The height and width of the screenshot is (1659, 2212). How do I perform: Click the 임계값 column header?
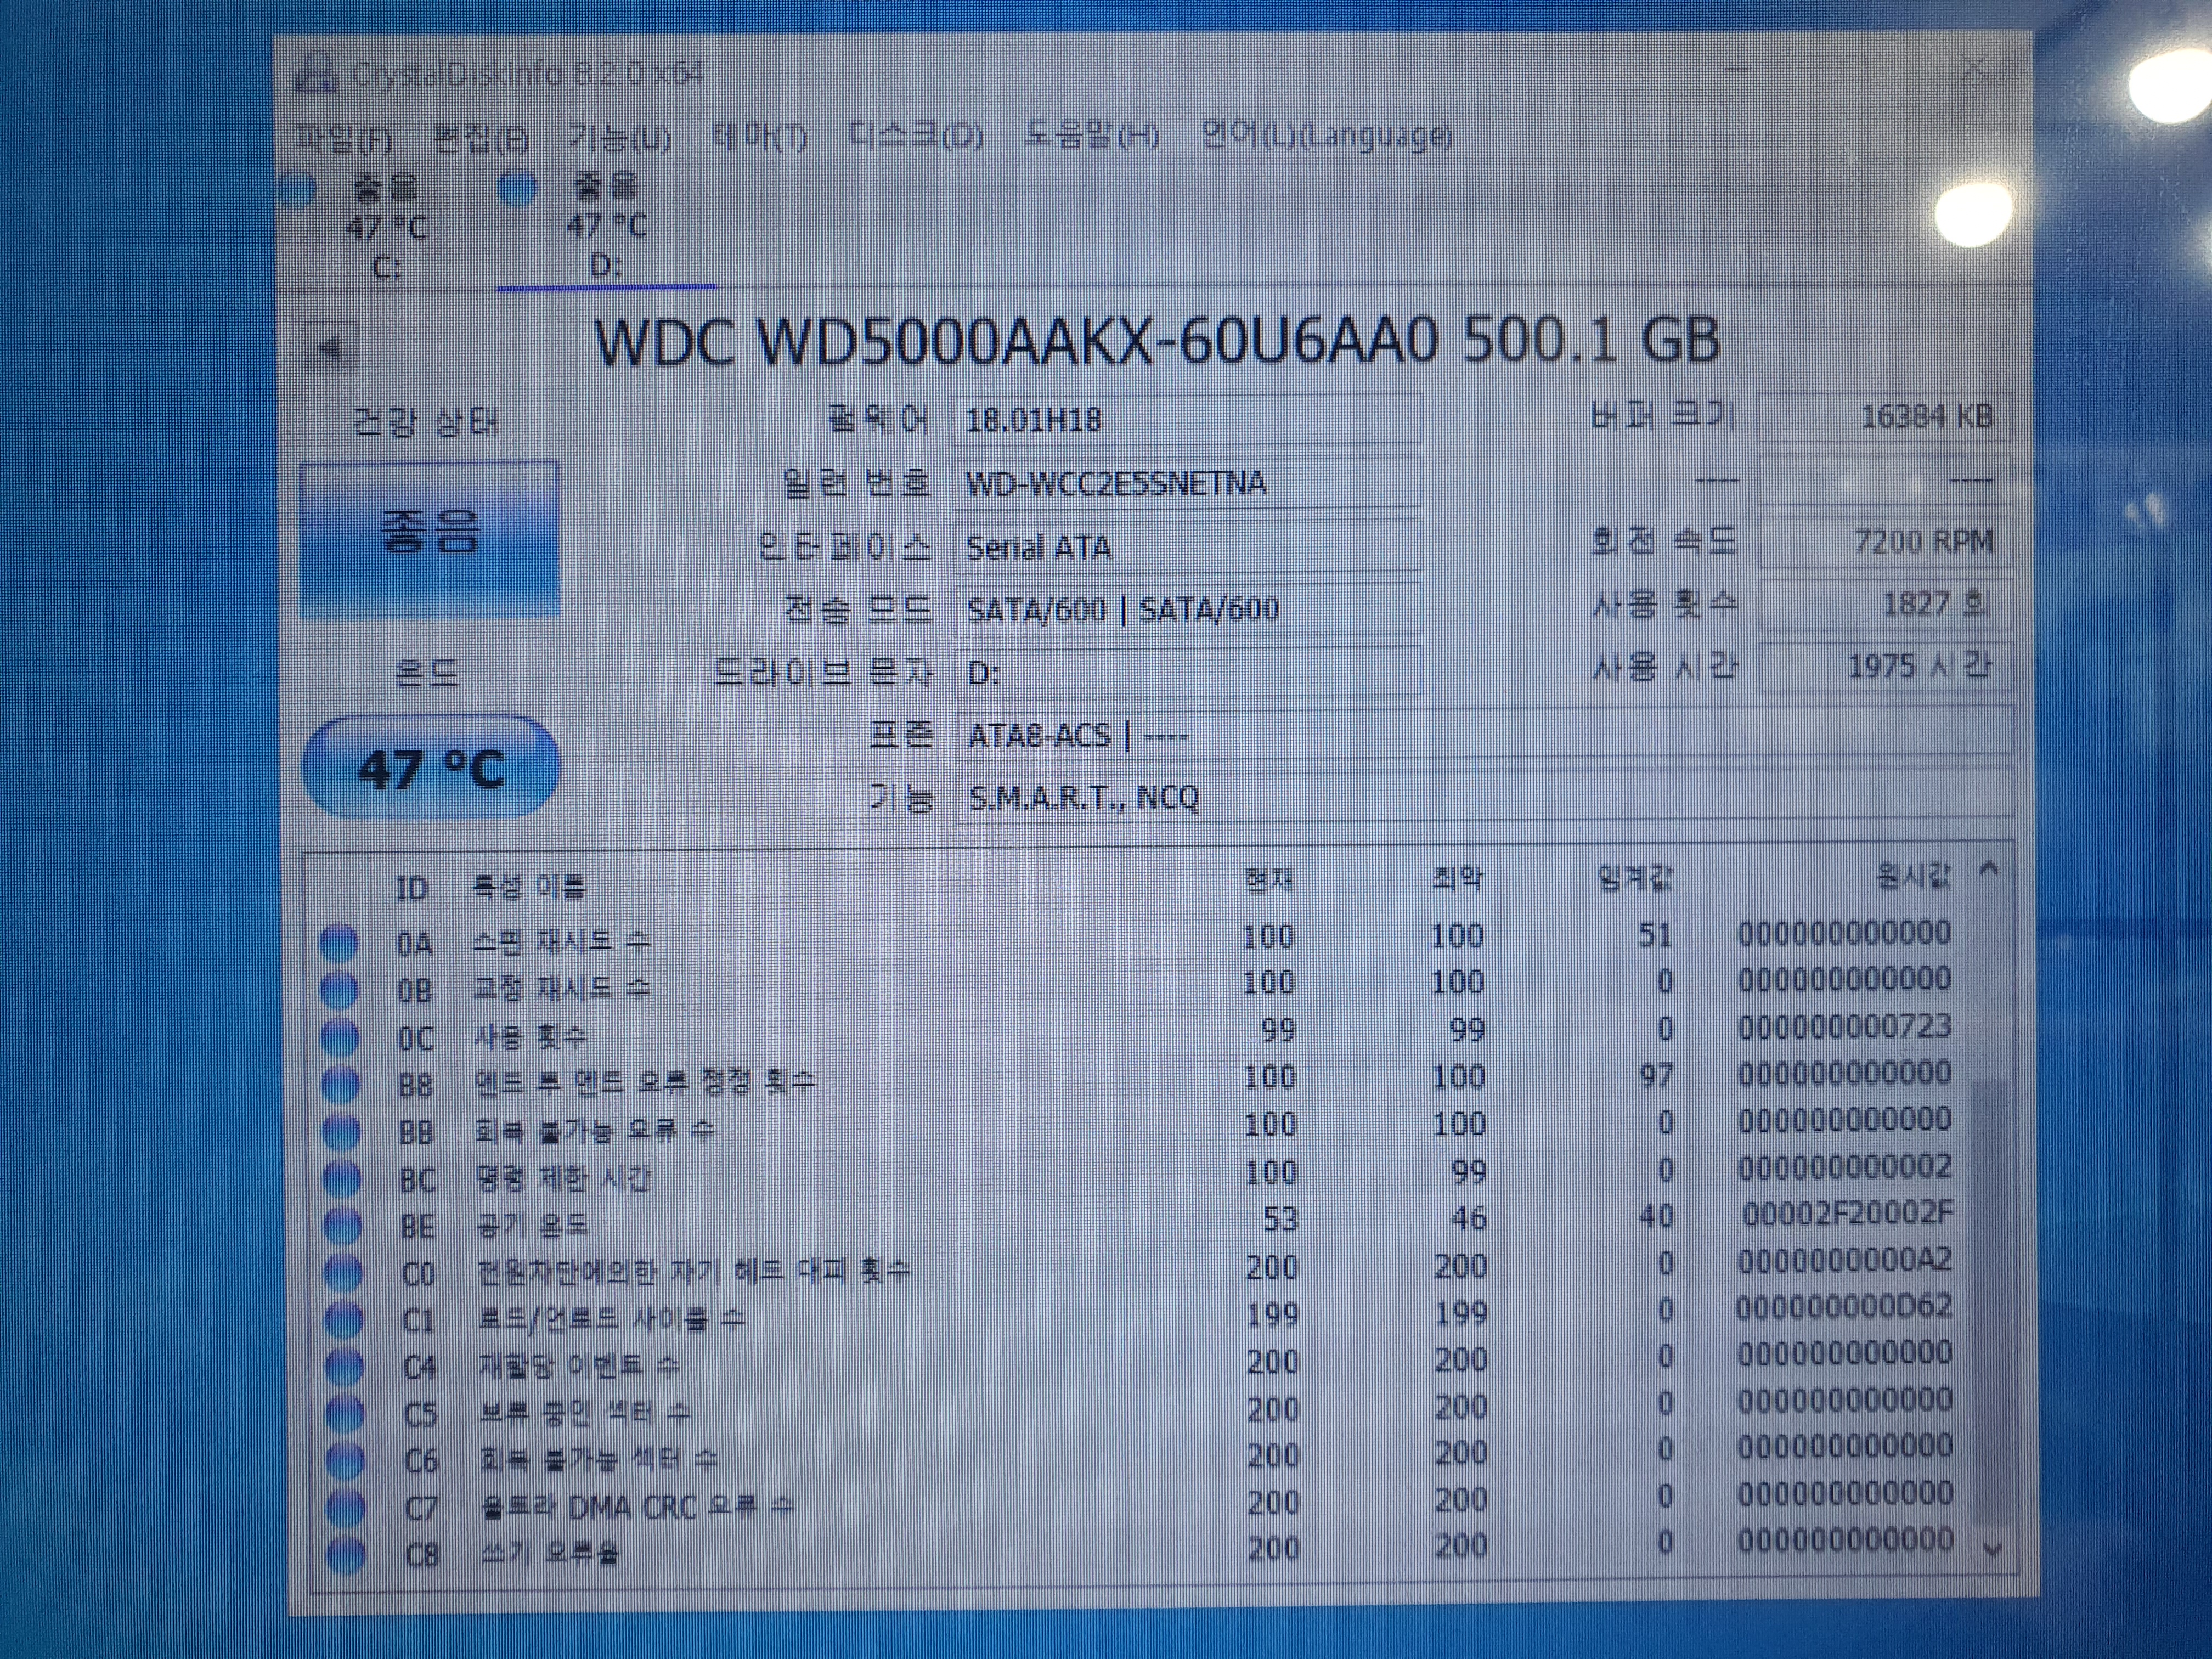tap(1636, 878)
